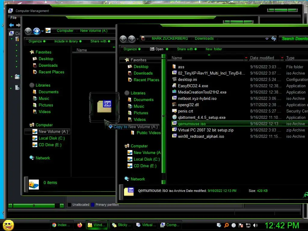Click the Search Downloads field
This screenshot has width=308, height=231.
point(294,38)
